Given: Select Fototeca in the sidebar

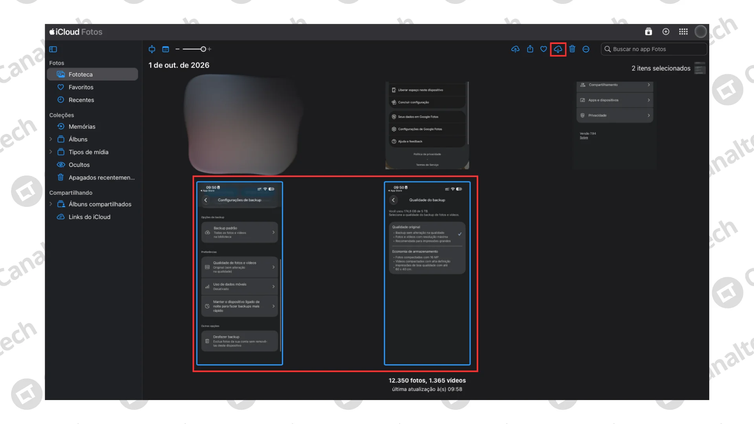Looking at the screenshot, I should pyautogui.click(x=92, y=74).
